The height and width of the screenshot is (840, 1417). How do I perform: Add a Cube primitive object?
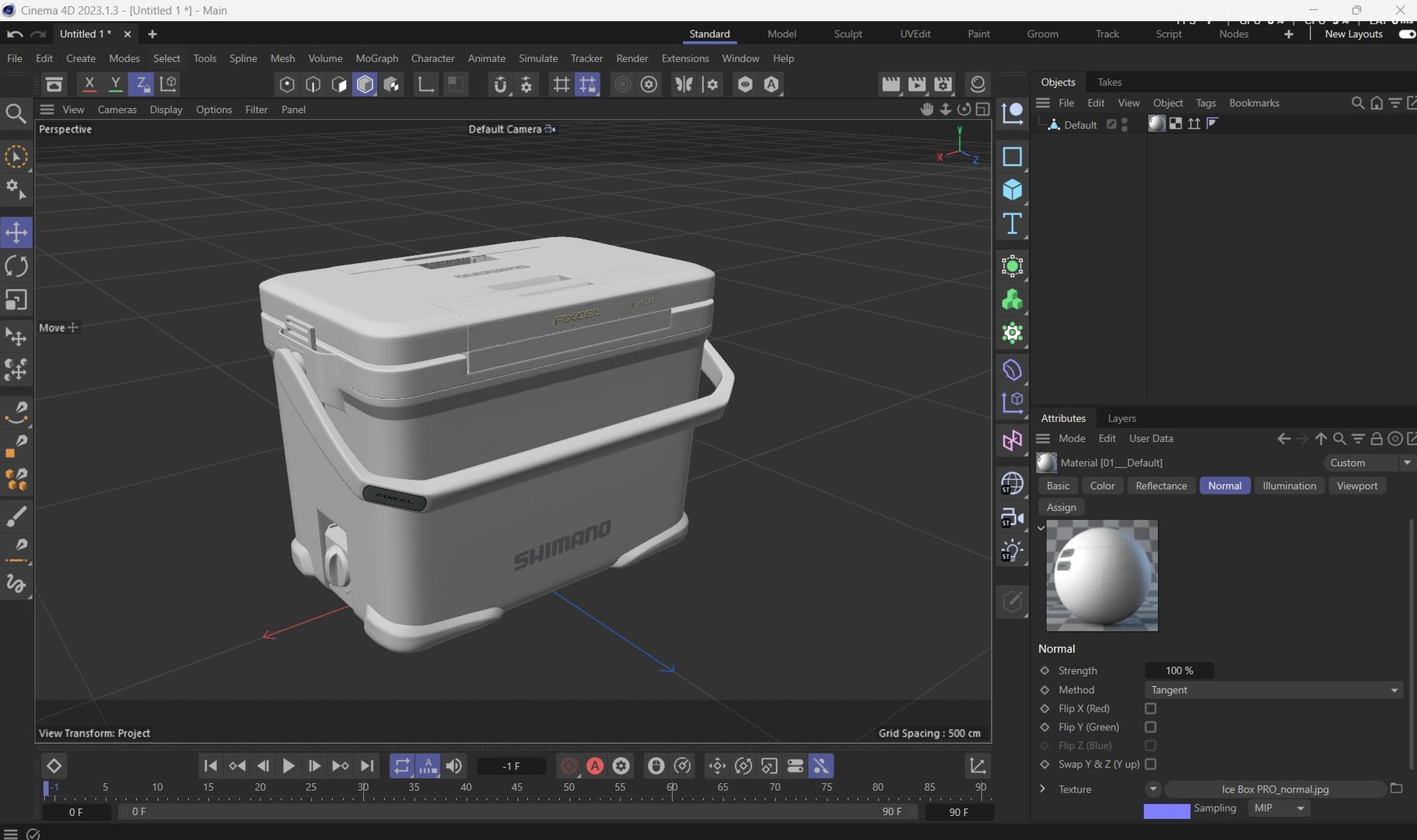(1012, 190)
